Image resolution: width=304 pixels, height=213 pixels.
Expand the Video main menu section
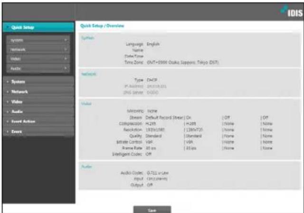point(38,102)
